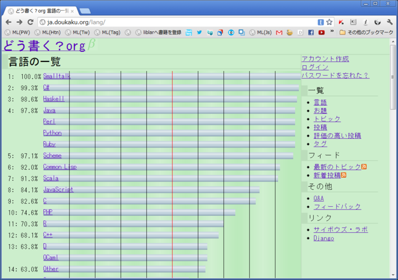This screenshot has width=398, height=280.
Task: Bookmark this page with the star icon
Action: (x=329, y=22)
